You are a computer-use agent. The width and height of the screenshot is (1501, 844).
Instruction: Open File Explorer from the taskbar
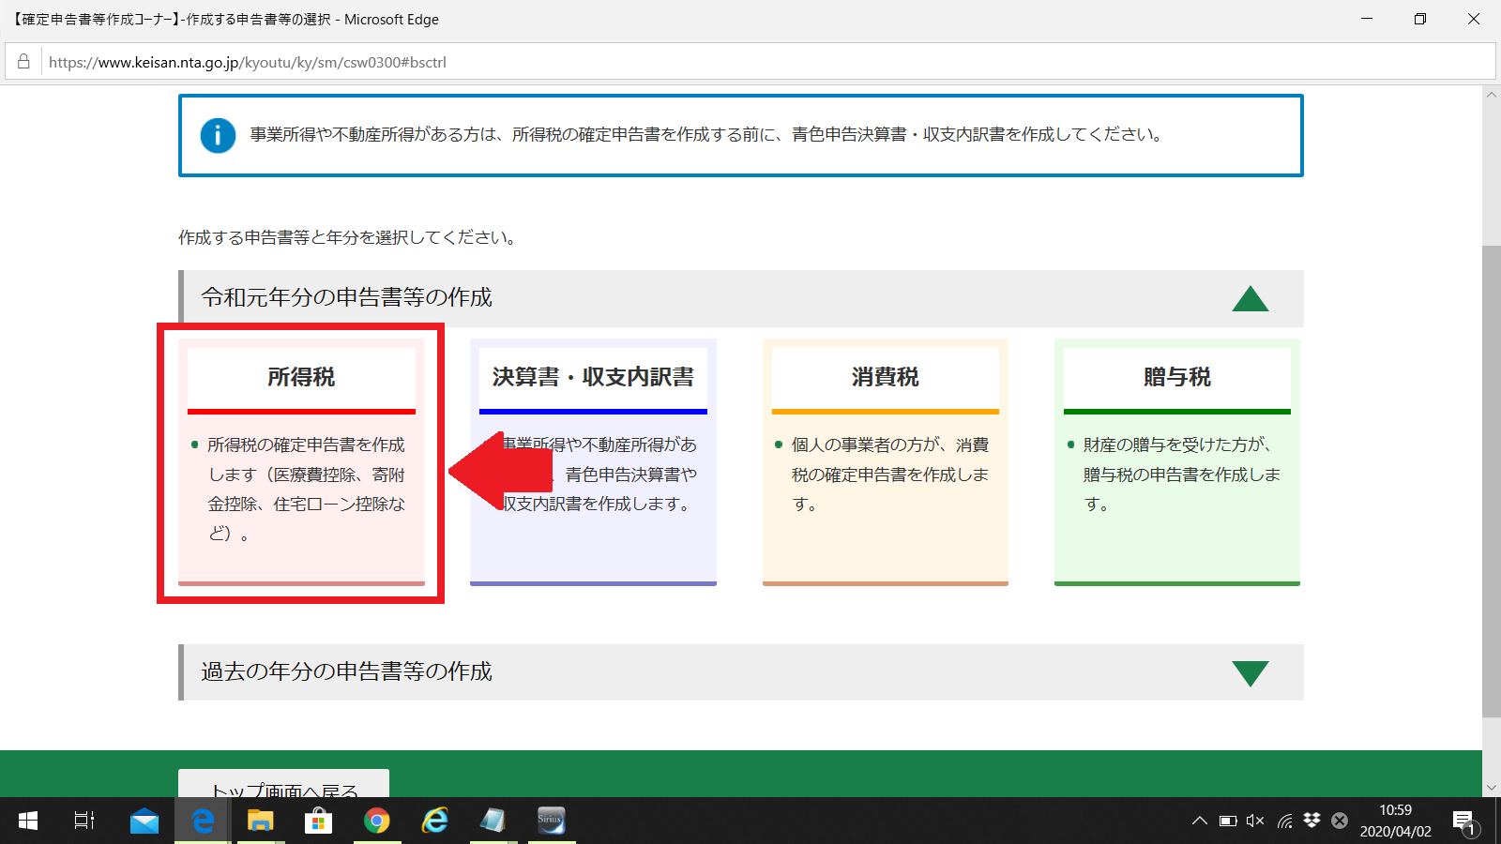[x=260, y=821]
